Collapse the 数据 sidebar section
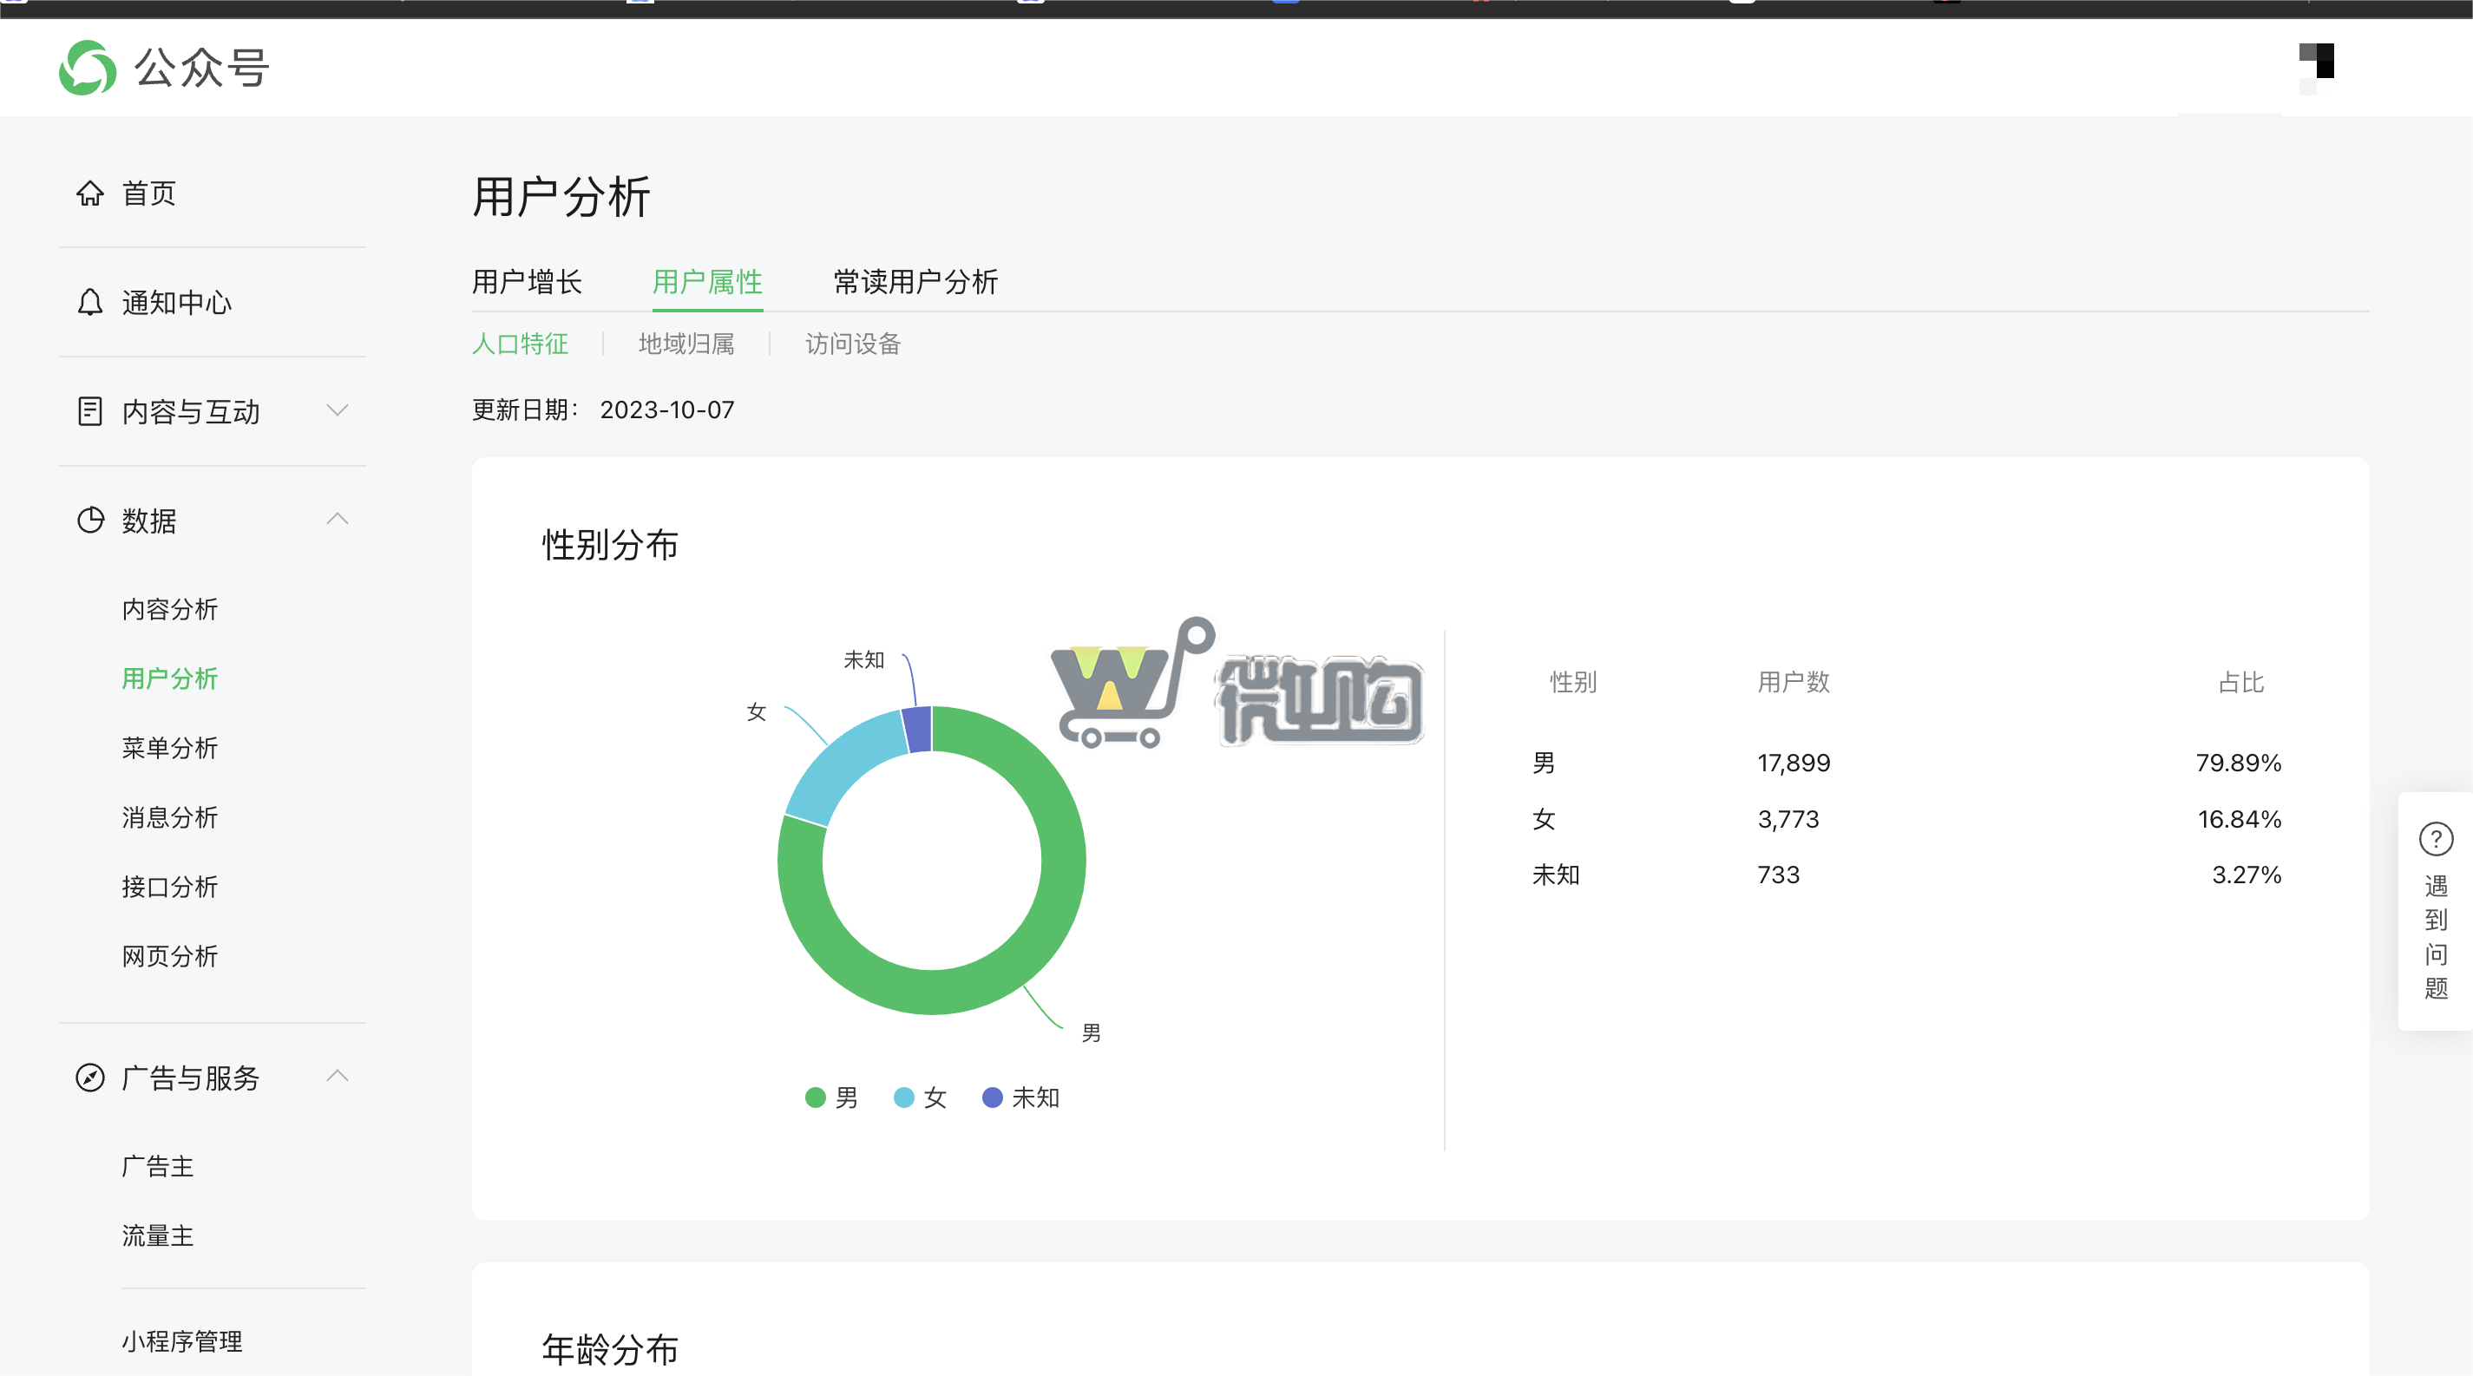 pyautogui.click(x=337, y=518)
